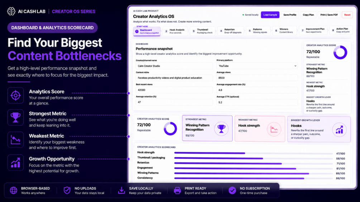Click the Engagement score bar
This screenshot has height=202, width=360.
(x=254, y=168)
